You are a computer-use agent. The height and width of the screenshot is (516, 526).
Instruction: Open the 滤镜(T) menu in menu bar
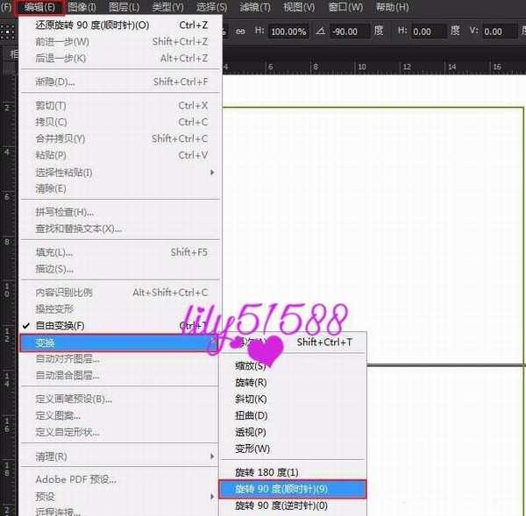point(255,8)
